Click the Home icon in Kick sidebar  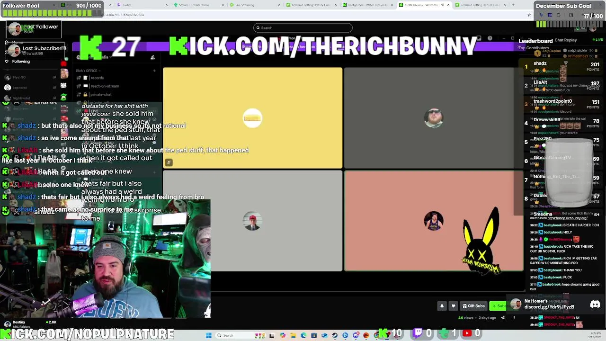7,43
